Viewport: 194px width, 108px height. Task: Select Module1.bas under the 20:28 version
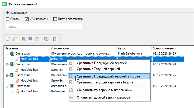pos(29,70)
